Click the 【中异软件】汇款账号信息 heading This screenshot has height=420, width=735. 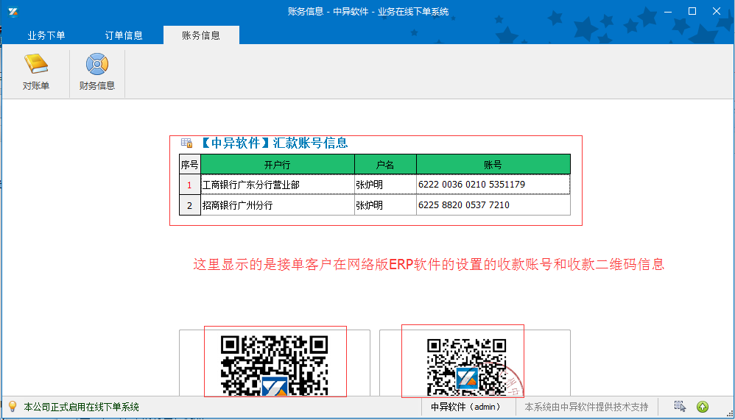[275, 143]
